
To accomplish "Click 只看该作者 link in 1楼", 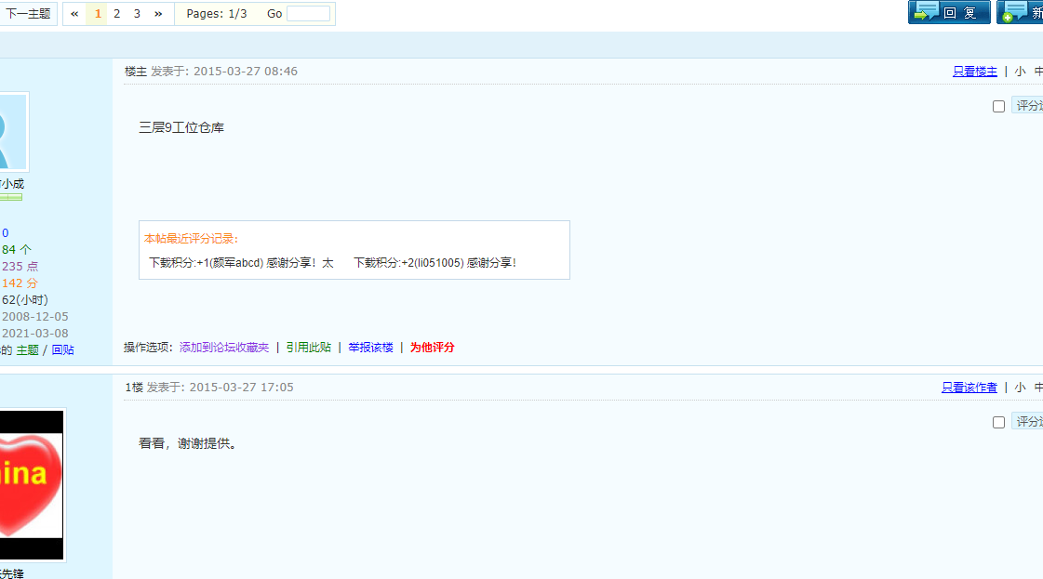I will tap(969, 388).
